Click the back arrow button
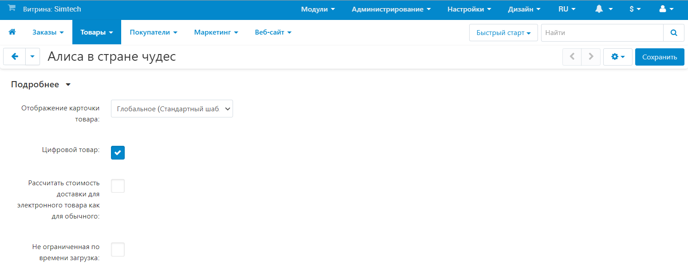This screenshot has height=273, width=688. 14,57
